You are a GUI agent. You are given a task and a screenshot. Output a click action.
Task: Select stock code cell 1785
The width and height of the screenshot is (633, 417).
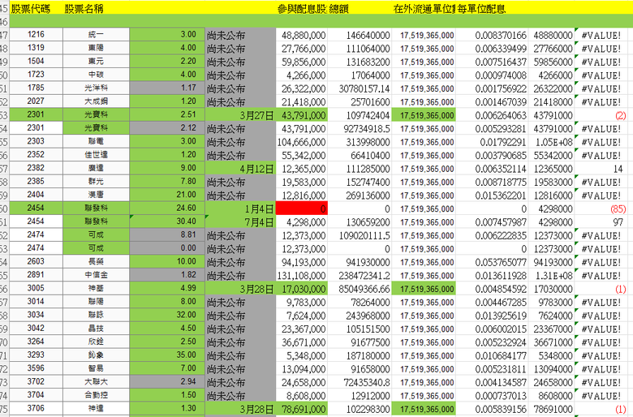36,88
